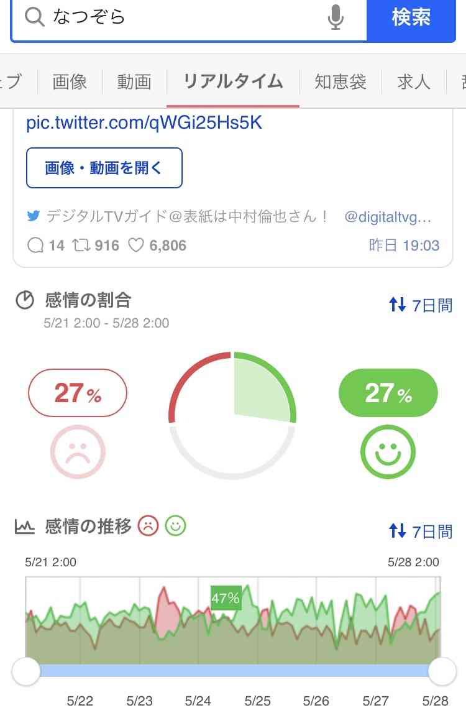This screenshot has height=713, width=466.
Task: Toggle the green smiley sentiment filter
Action: [387, 451]
